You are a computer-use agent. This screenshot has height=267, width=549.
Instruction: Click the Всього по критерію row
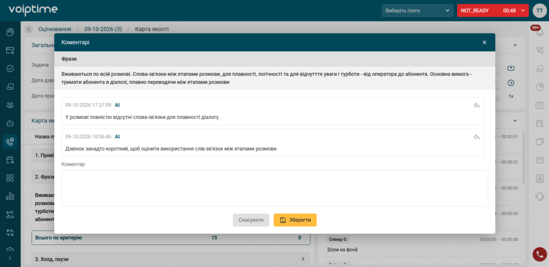[x=171, y=238]
